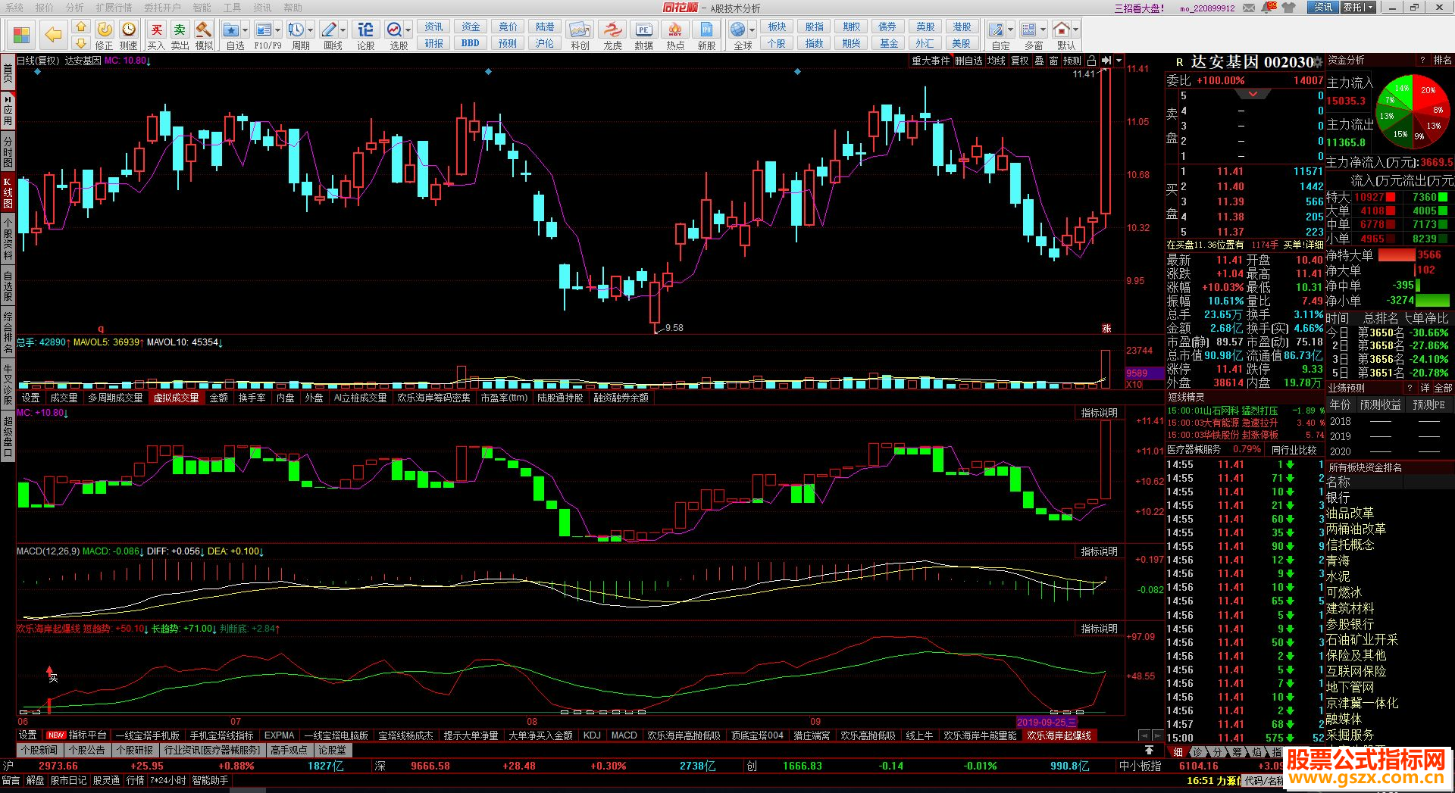This screenshot has height=793, width=1455.
Task: Toggle the 预测 forecast option on chart
Action: coord(1072,61)
